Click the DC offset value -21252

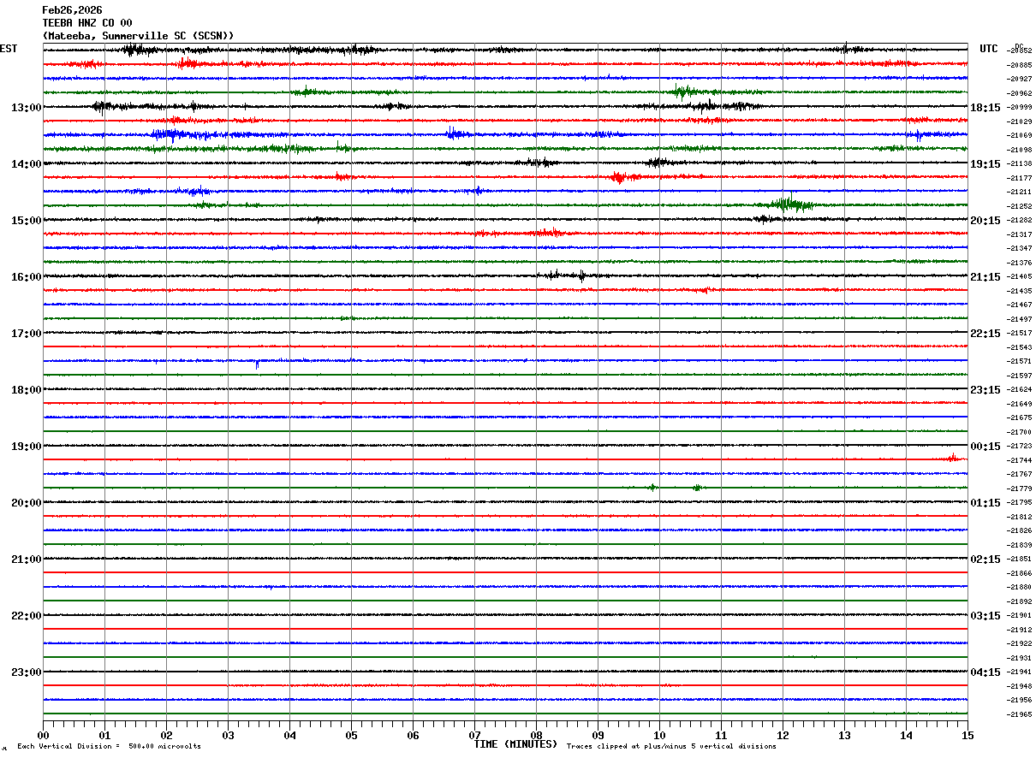click(x=1020, y=206)
